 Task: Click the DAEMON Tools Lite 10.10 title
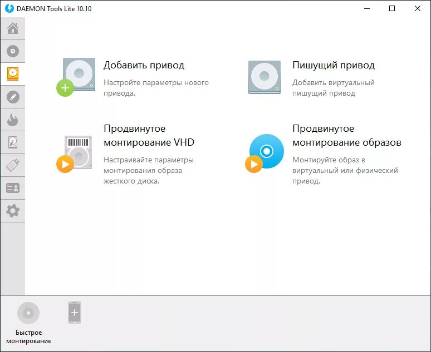[54, 9]
